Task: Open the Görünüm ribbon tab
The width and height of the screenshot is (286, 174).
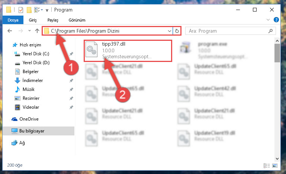Action: [77, 20]
